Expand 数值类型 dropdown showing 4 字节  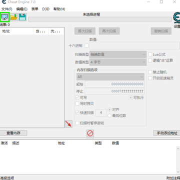118,62
